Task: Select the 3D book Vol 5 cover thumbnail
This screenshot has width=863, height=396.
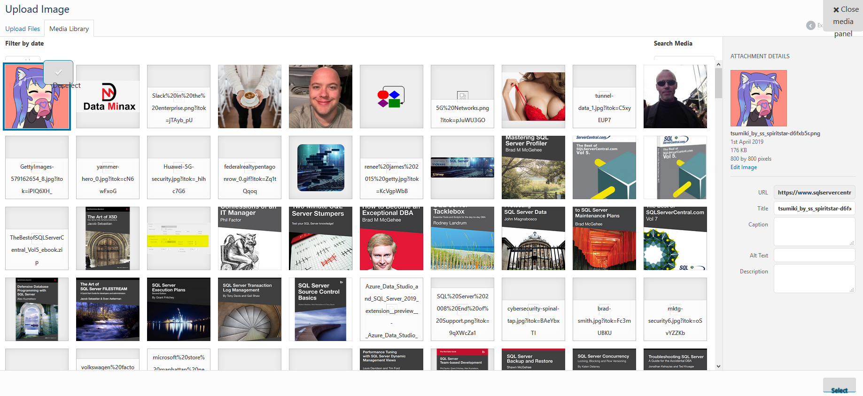Action: (x=676, y=168)
